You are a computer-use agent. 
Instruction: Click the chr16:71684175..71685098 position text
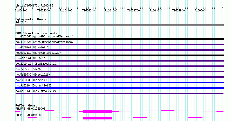click(34, 6)
